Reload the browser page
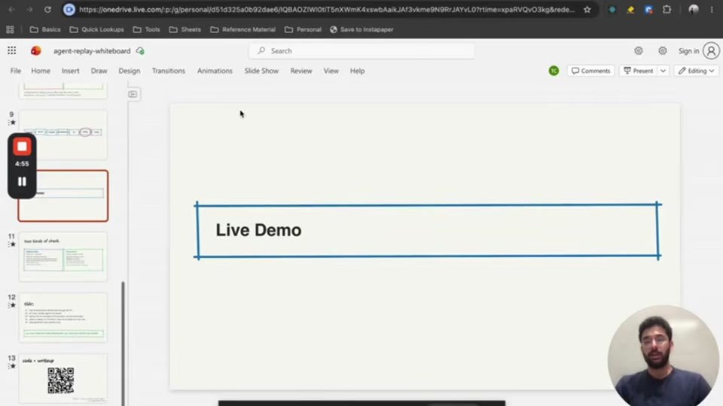723x406 pixels. [x=47, y=9]
